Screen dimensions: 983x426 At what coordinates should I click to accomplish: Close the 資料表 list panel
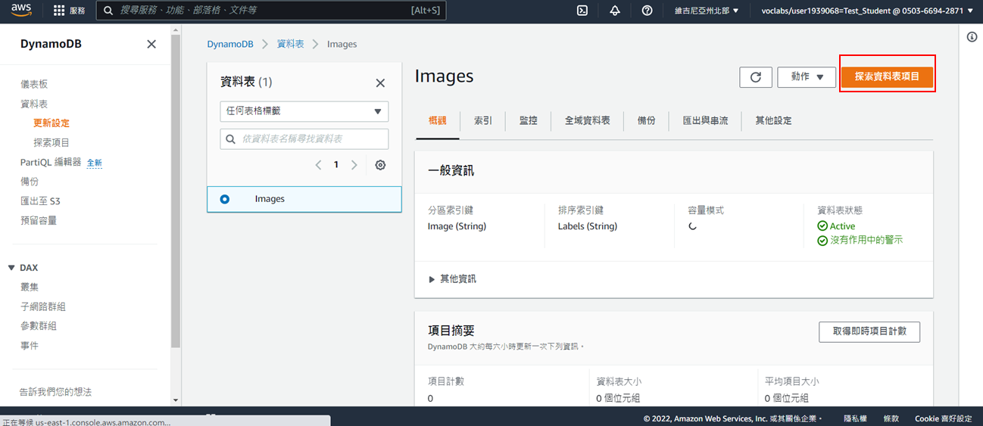[380, 82]
